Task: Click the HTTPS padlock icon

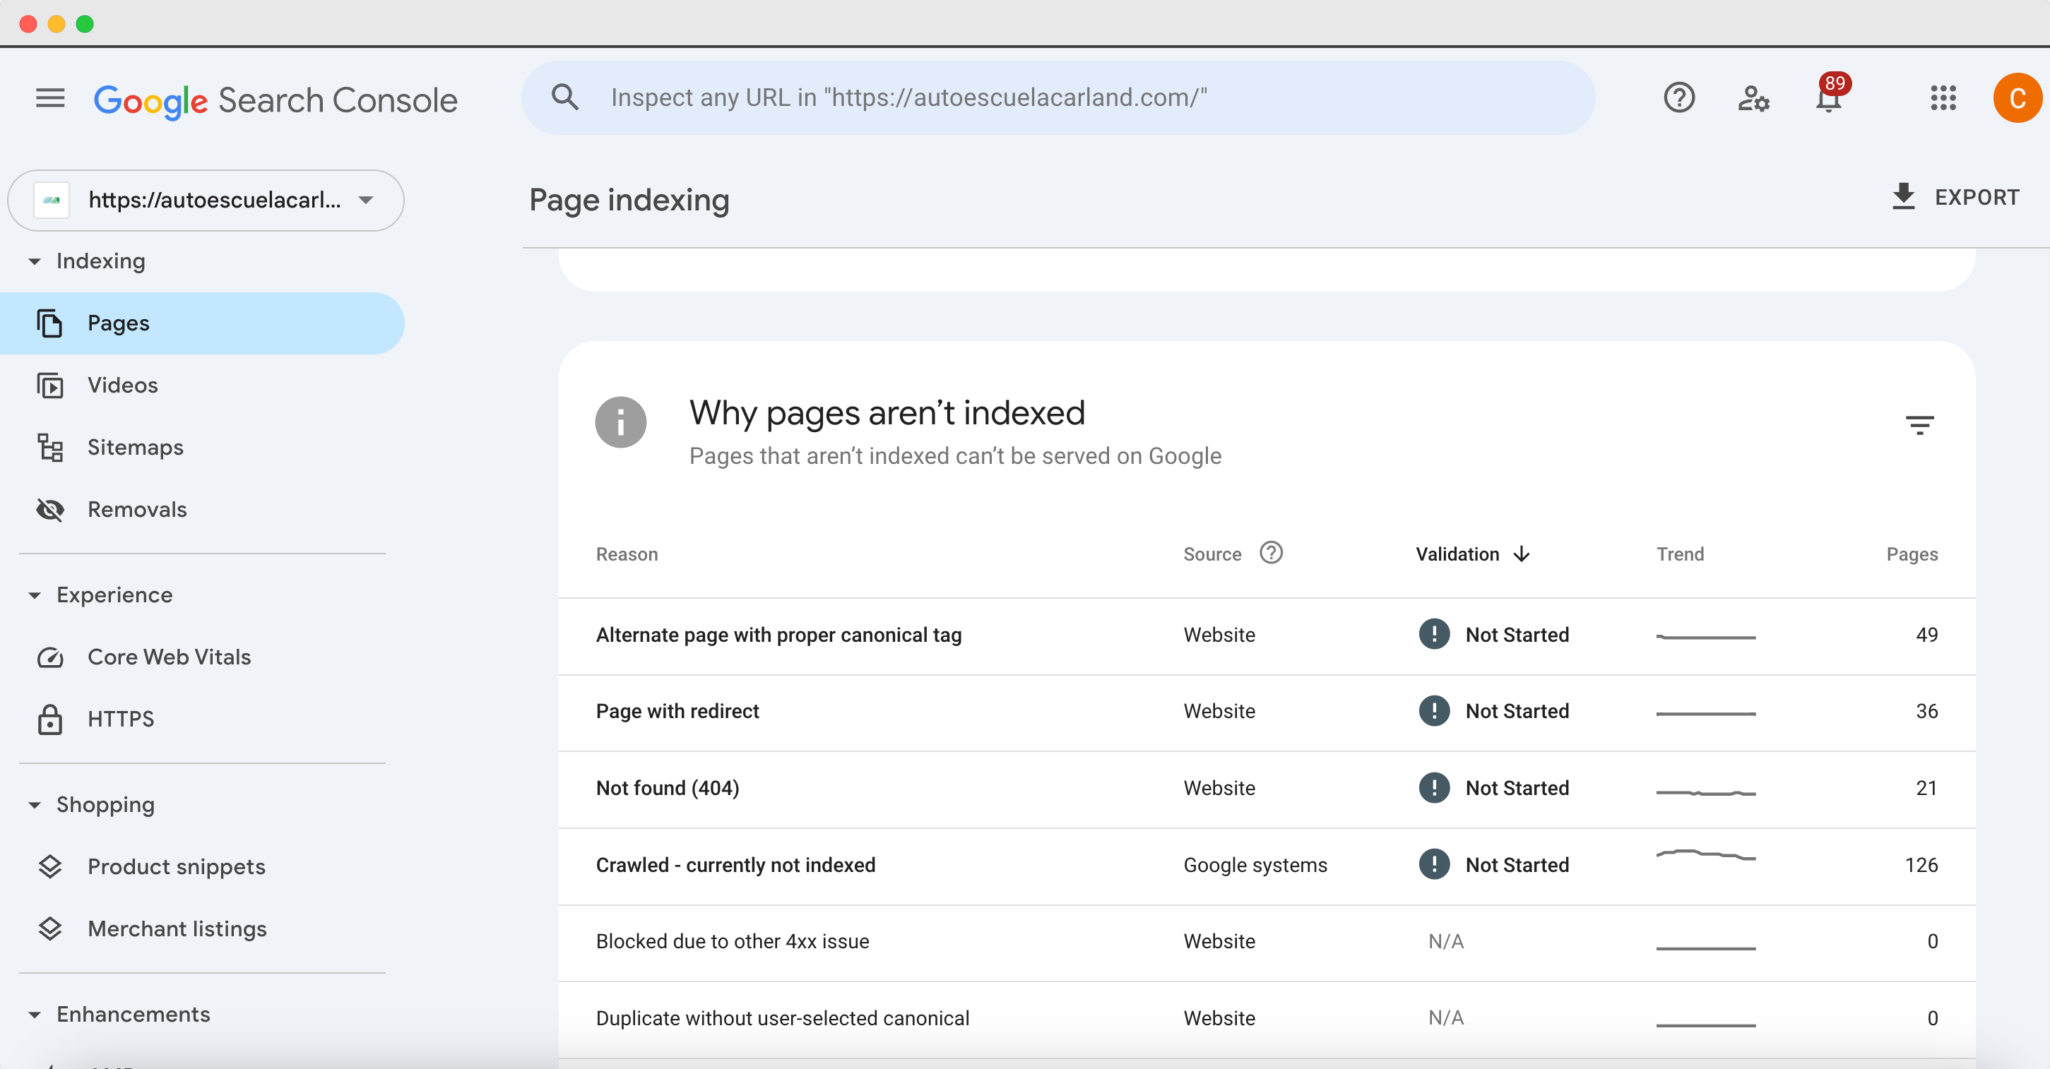Action: click(50, 719)
